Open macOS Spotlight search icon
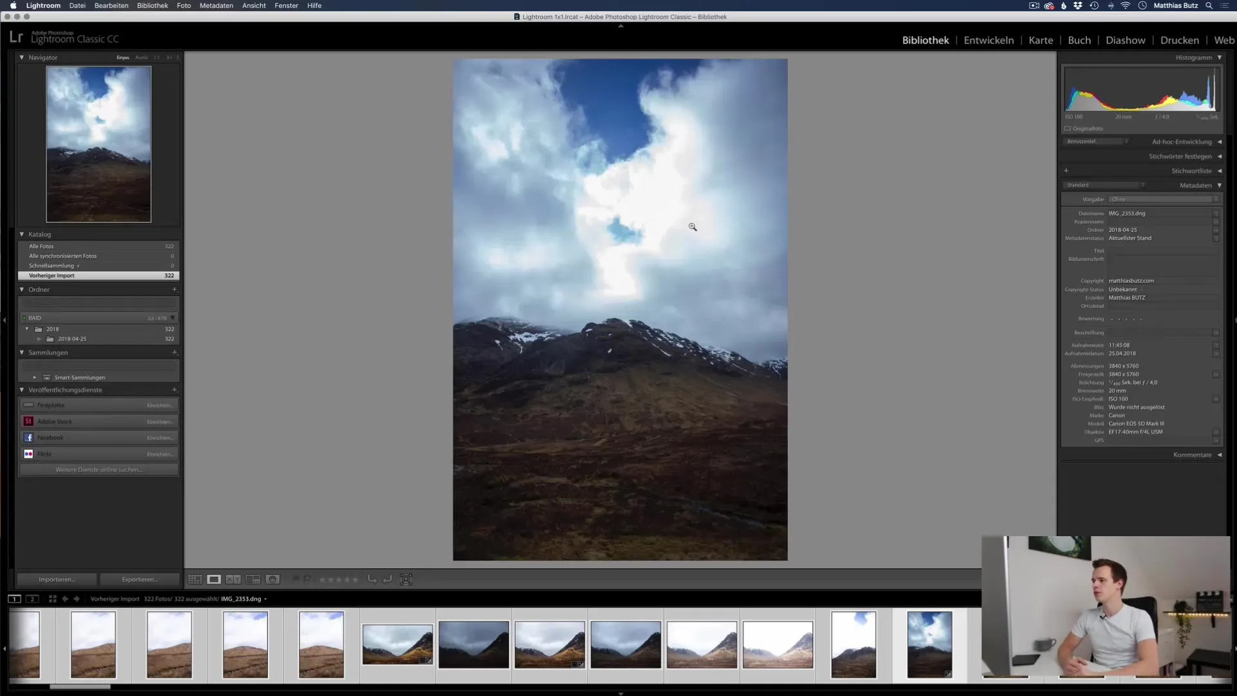The image size is (1237, 696). [x=1209, y=5]
